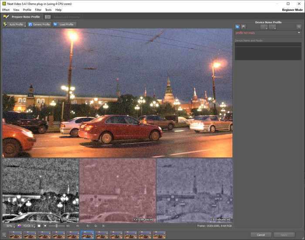Open the Help menu

(58, 10)
